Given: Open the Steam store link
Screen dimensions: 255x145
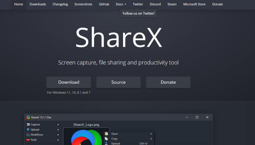Looking at the screenshot, I should 172,4.
